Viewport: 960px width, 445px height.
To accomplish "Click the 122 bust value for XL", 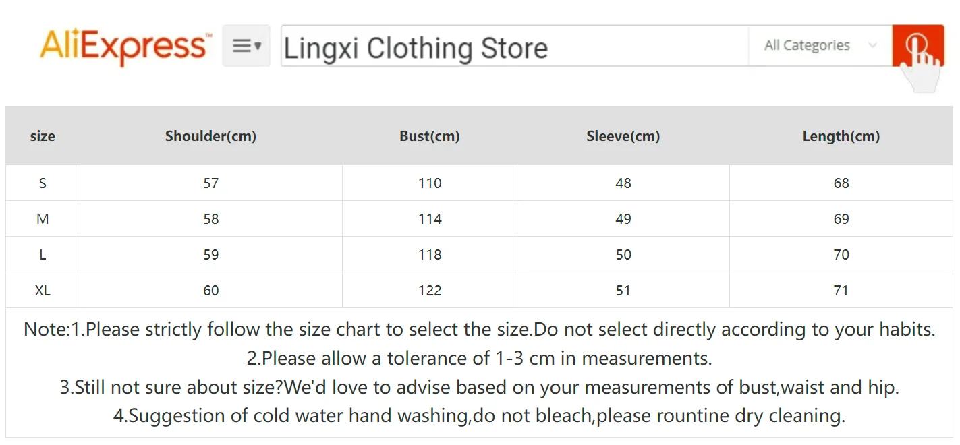I will 429,291.
